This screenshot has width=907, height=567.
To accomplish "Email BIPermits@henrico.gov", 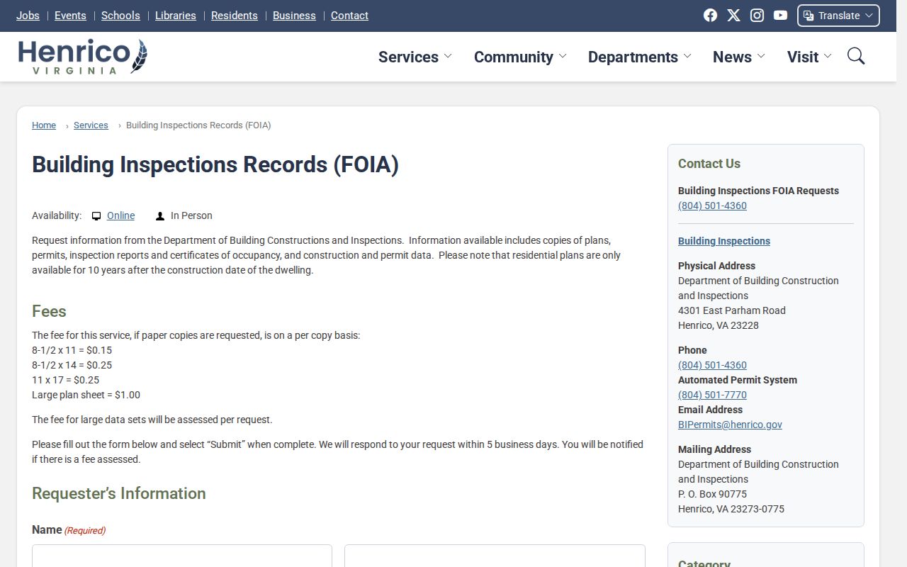I will [x=730, y=425].
